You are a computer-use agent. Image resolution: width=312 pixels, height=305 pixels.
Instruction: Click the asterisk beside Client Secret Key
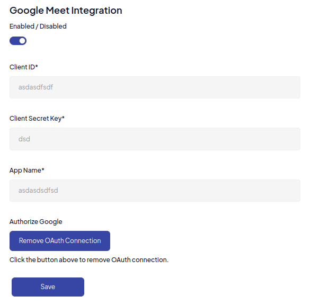63,117
